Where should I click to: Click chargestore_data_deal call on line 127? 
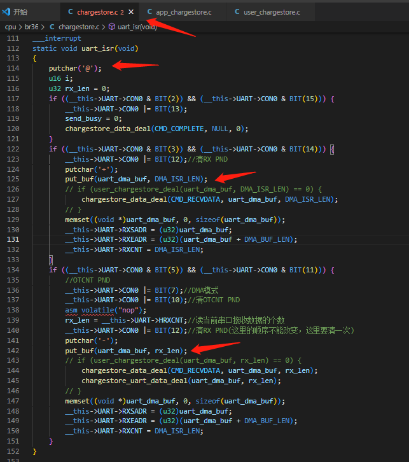click(x=210, y=199)
